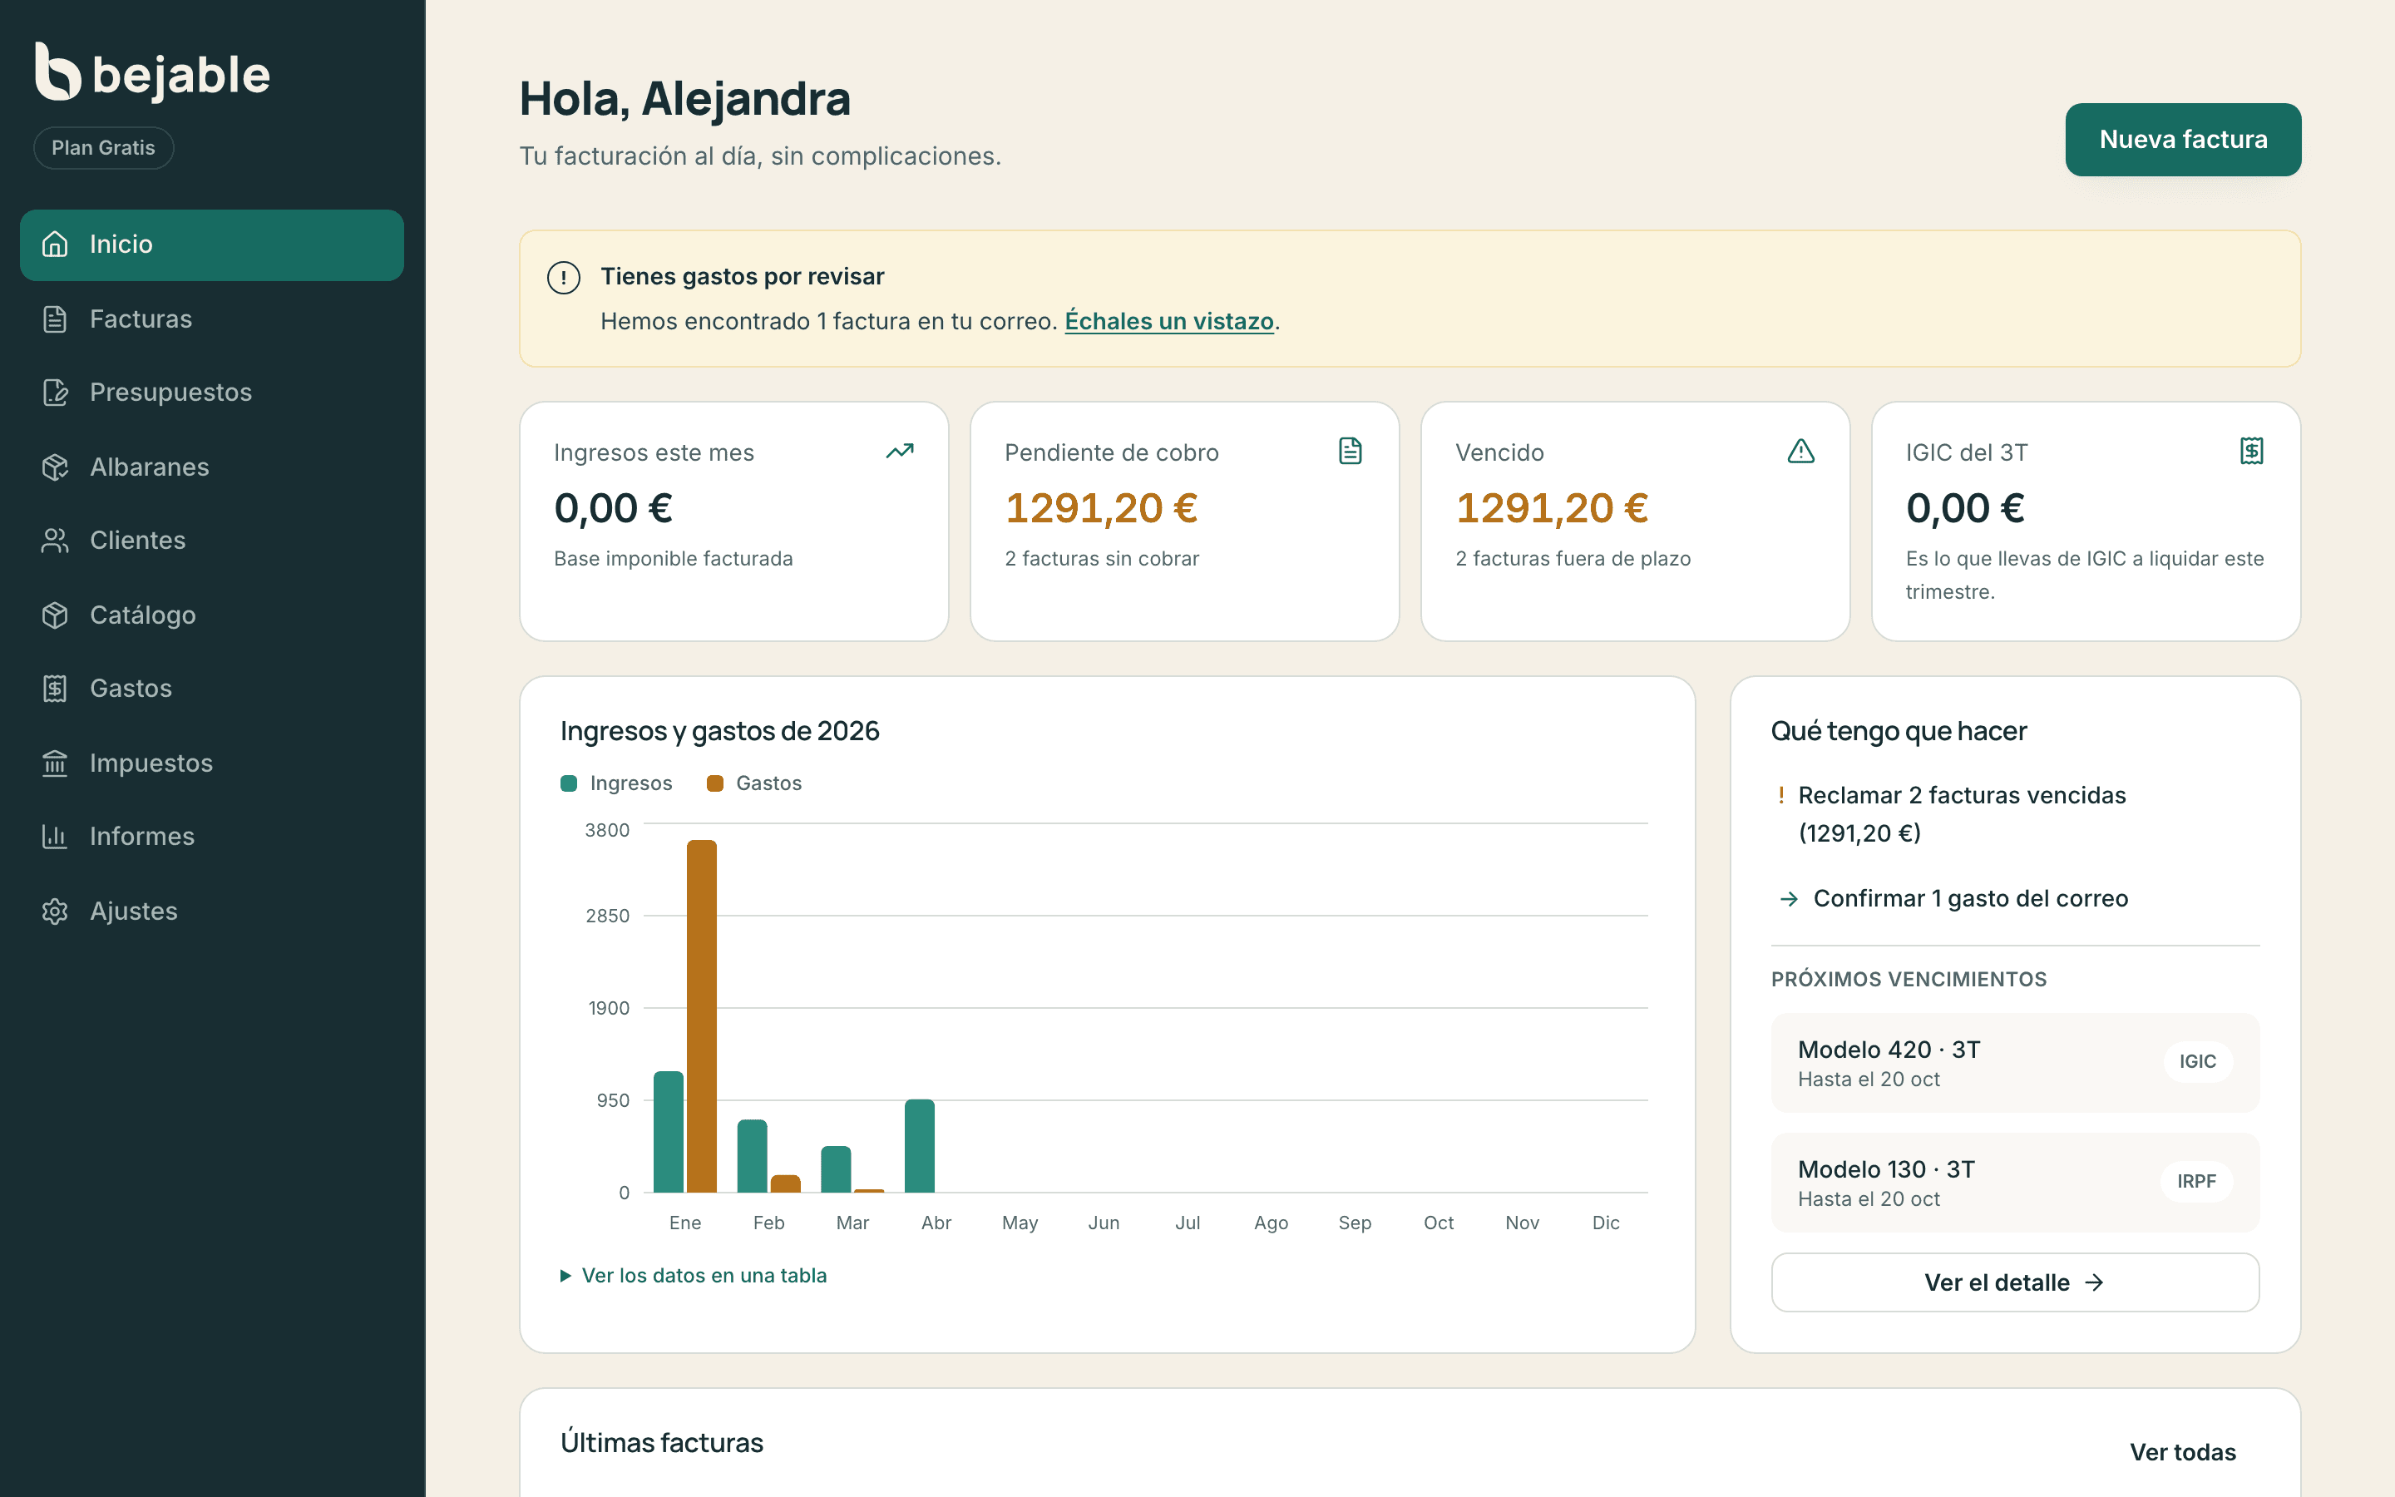Click the Plan Gratis badge

(x=104, y=147)
